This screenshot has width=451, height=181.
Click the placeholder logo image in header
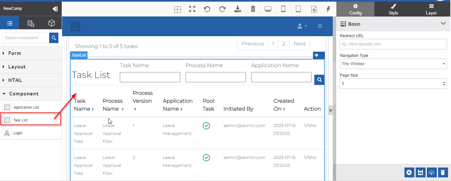point(75,26)
